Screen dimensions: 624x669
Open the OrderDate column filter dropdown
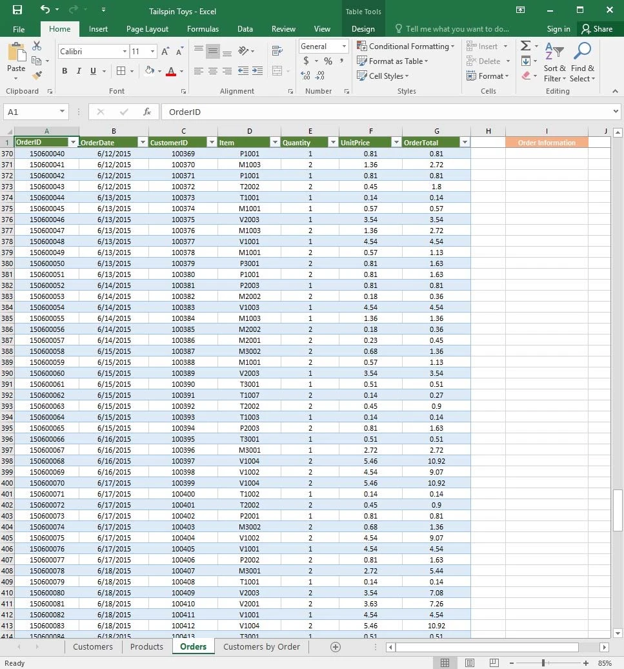(x=142, y=143)
